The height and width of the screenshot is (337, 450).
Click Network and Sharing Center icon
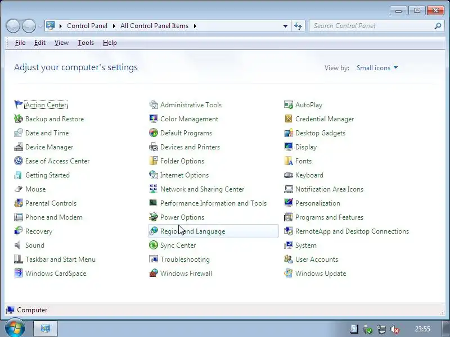coord(154,189)
